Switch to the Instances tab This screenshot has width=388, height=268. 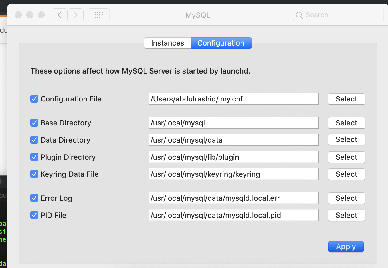point(168,43)
